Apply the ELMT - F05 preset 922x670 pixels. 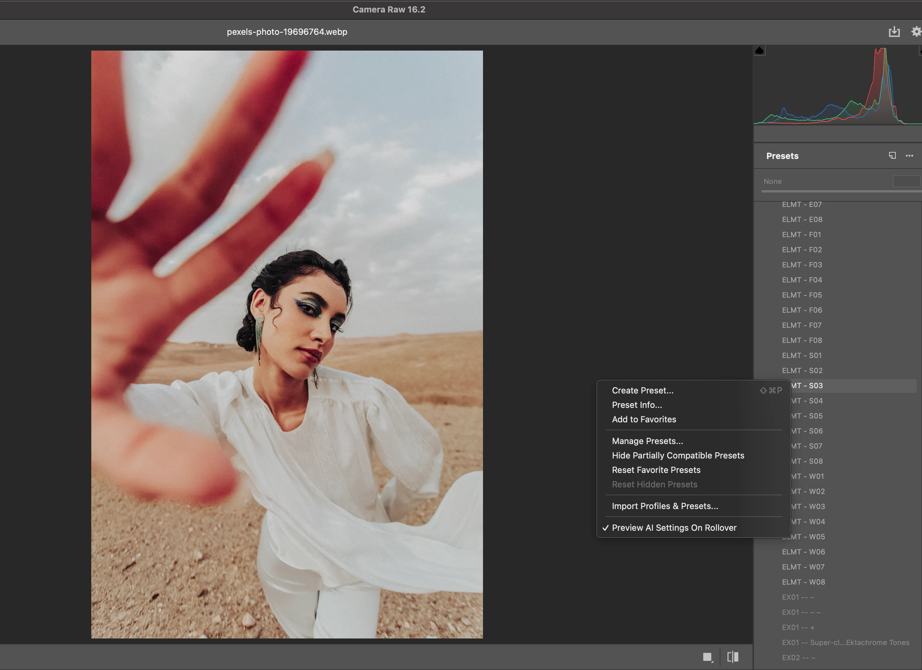(802, 295)
